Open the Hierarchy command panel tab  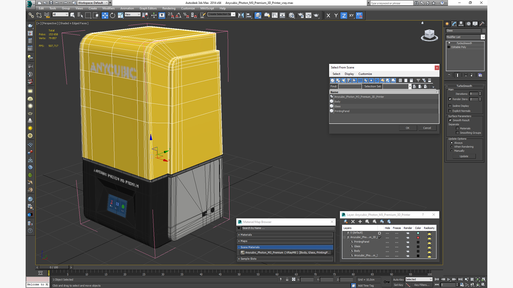tap(461, 24)
